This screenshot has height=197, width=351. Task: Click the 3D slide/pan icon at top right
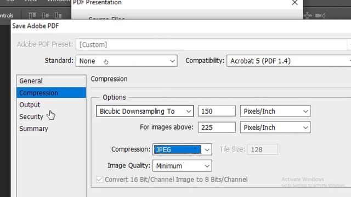308,15
